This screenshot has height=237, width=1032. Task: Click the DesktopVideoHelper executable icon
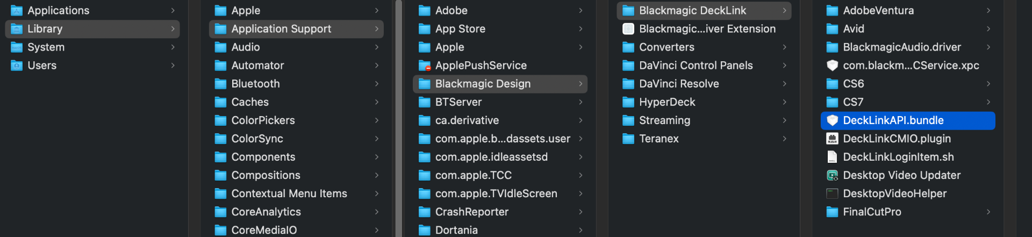coord(832,193)
